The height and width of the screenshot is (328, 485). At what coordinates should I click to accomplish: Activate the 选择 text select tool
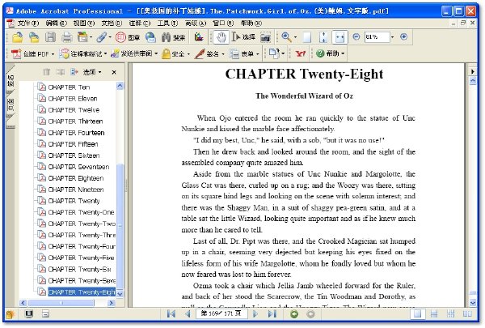coord(243,37)
